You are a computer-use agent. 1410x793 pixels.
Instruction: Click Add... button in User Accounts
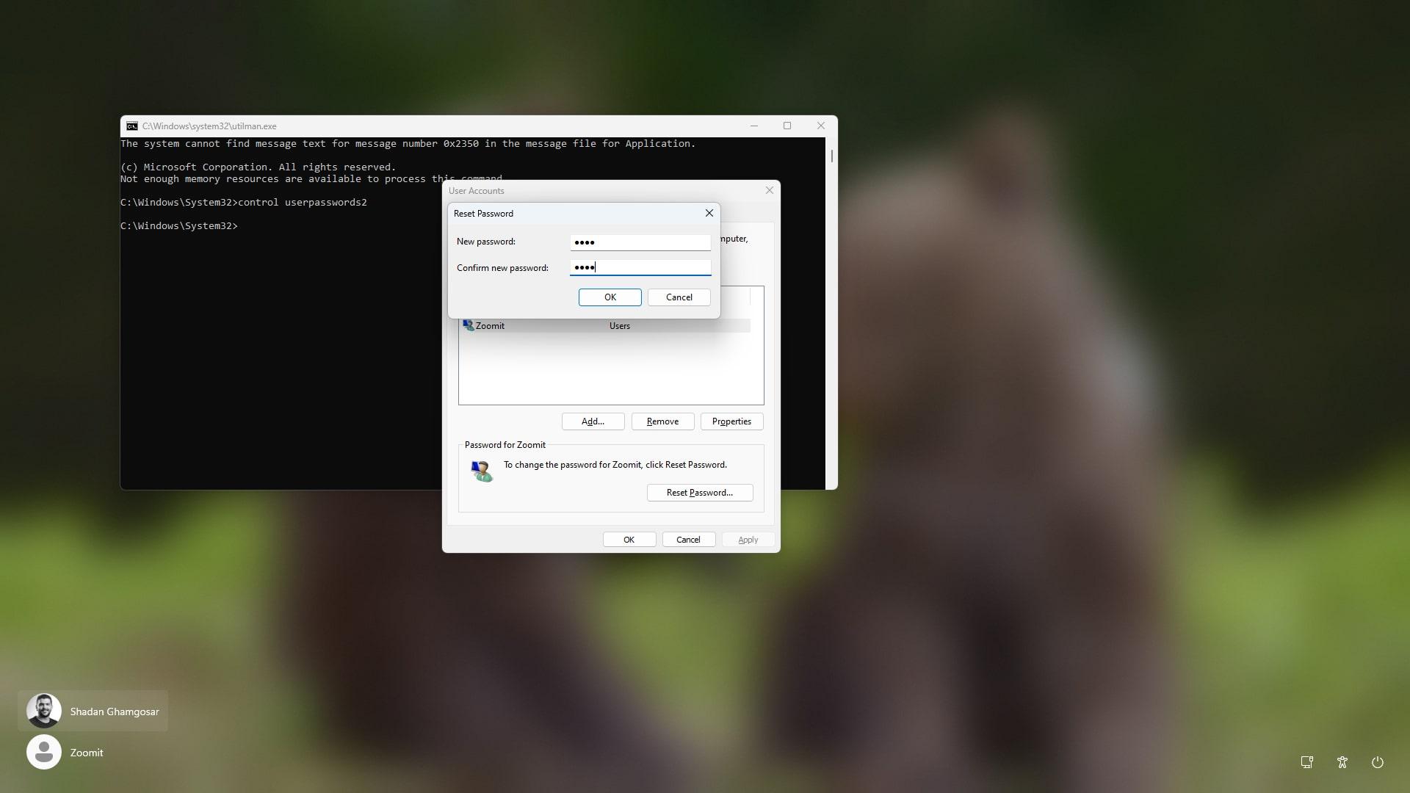(x=593, y=421)
